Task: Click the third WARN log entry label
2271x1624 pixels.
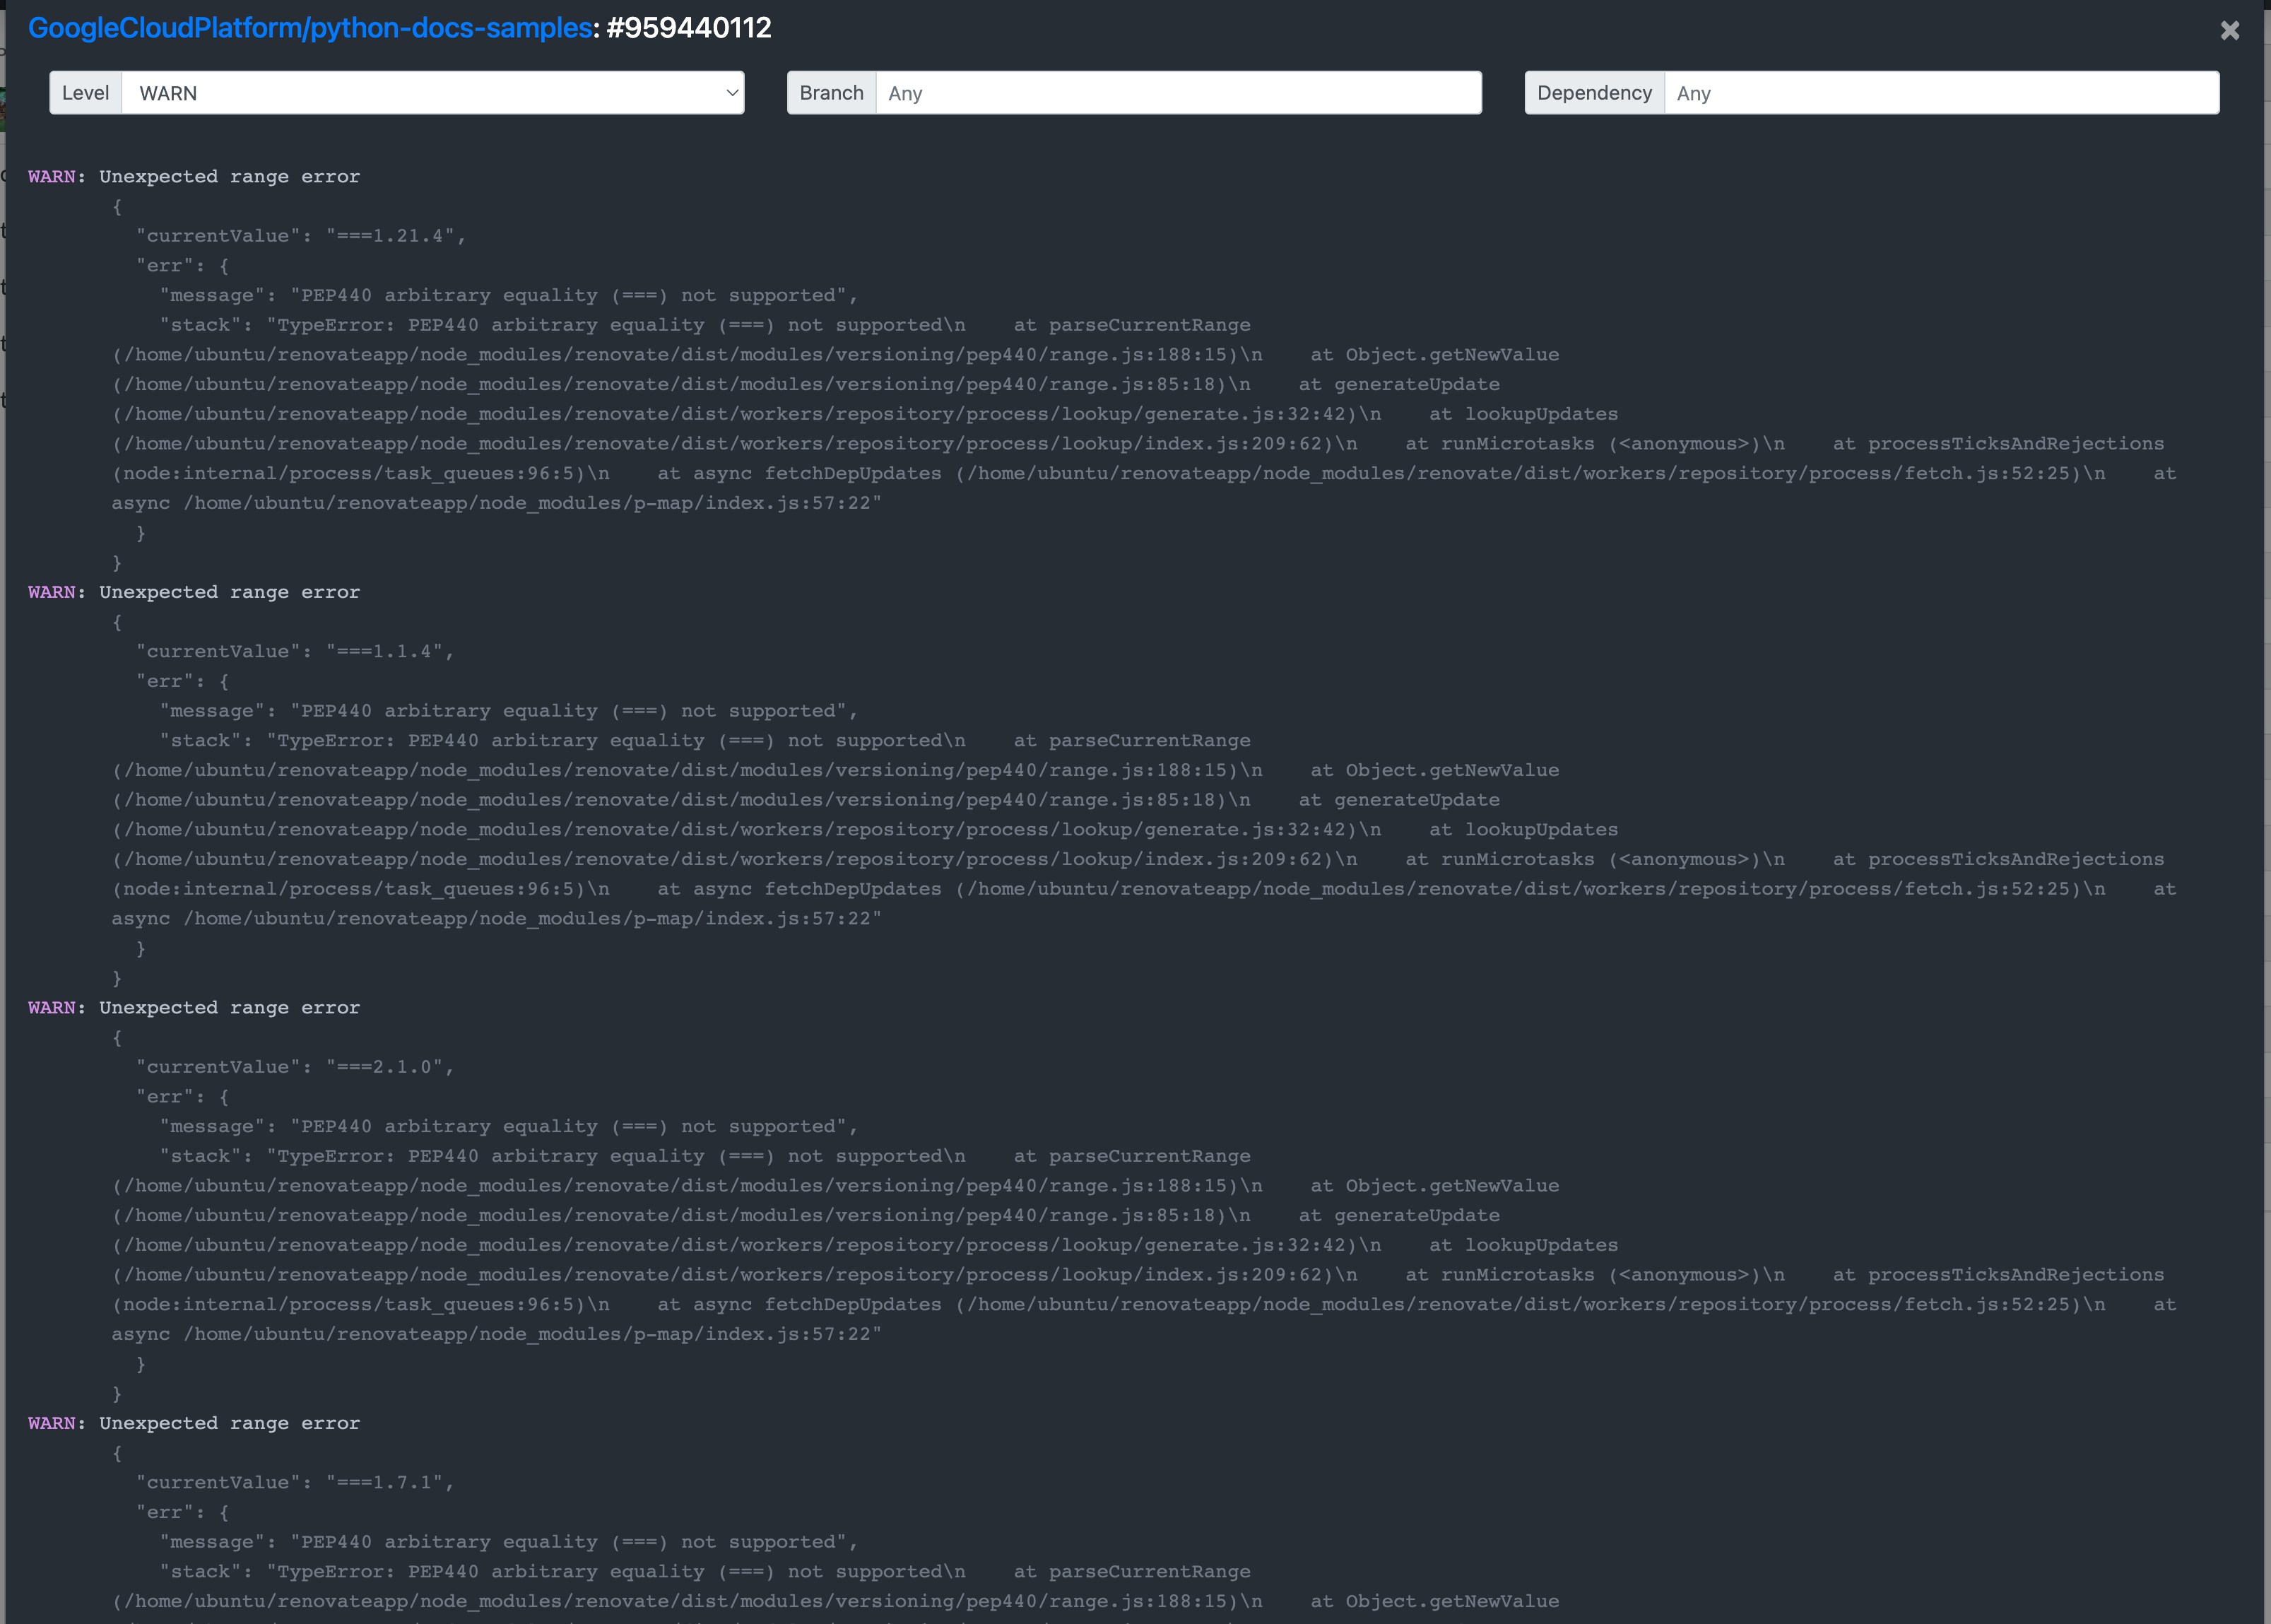Action: (52, 1008)
